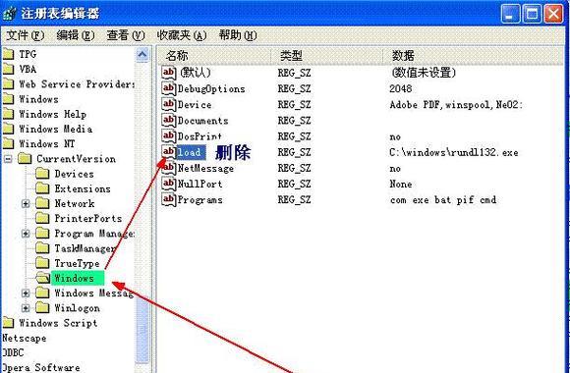
Task: Select the load registry value icon
Action: point(168,152)
